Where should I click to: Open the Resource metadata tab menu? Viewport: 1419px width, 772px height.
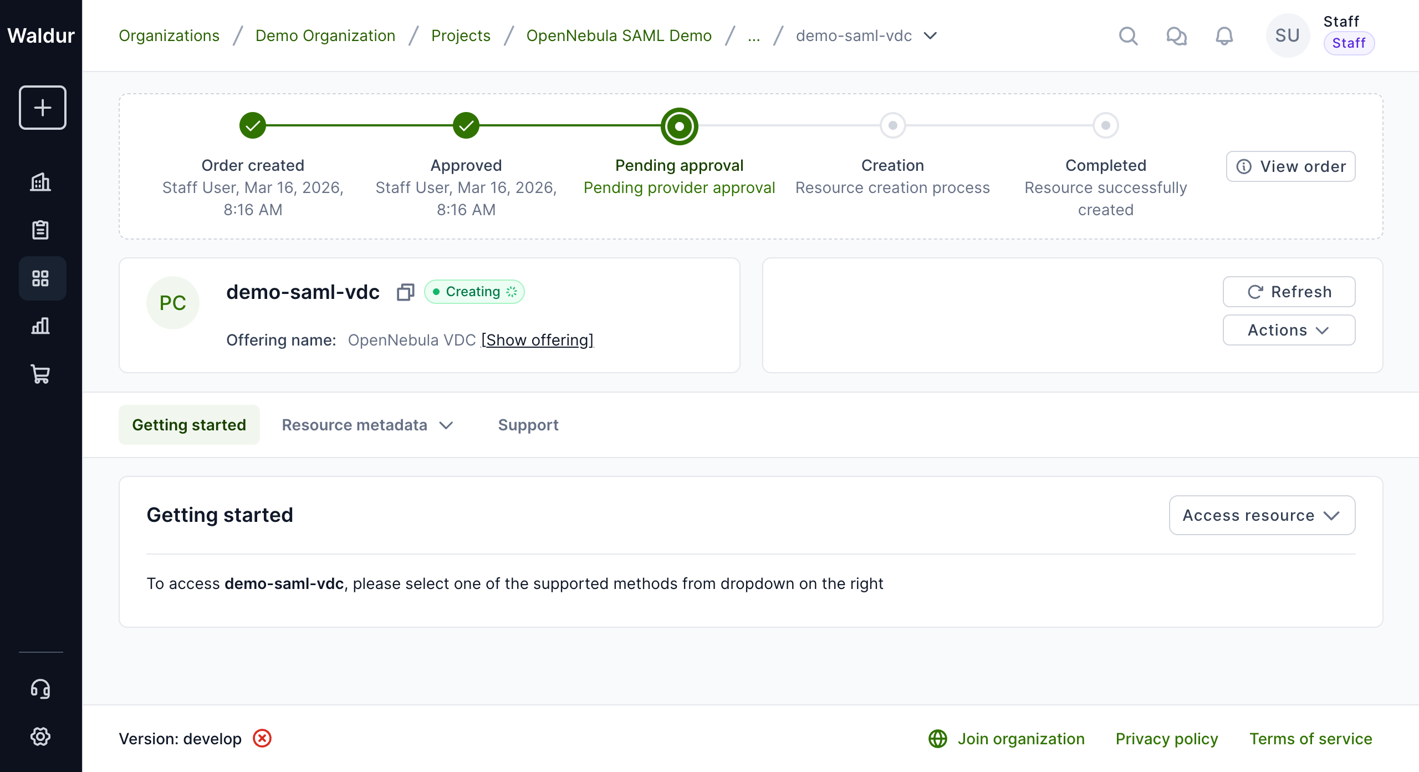(367, 425)
